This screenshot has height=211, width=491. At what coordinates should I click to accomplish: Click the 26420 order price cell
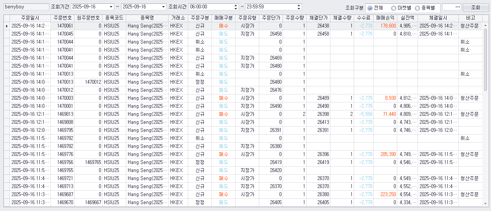coord(271,170)
